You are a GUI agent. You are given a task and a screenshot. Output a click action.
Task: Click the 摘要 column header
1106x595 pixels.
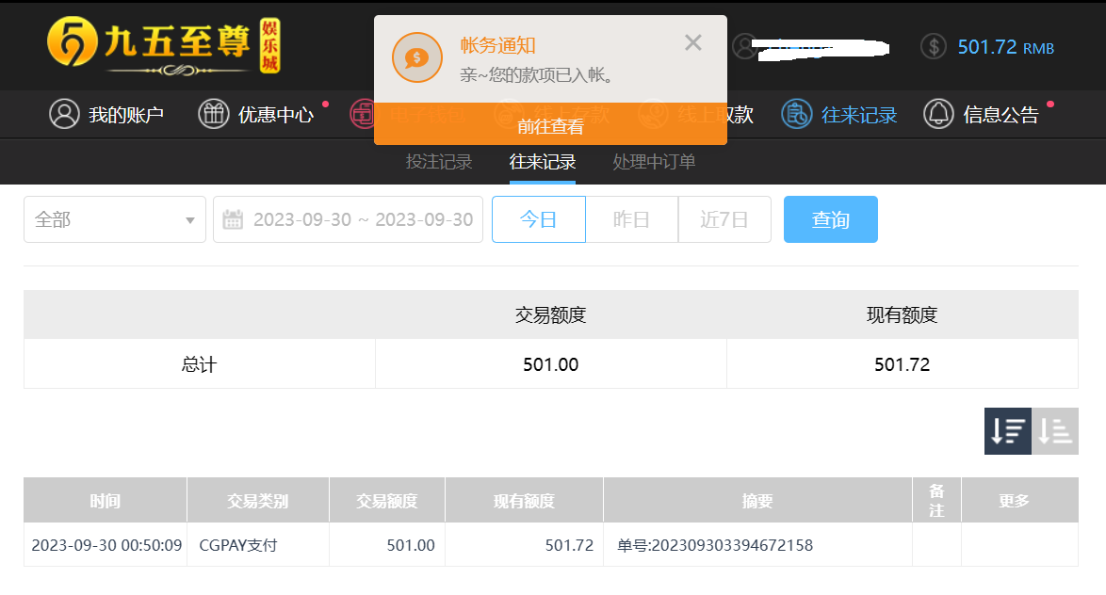tap(757, 501)
